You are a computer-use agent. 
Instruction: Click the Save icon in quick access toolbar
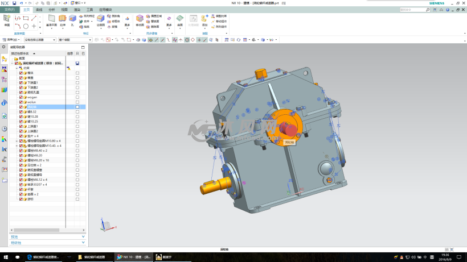click(x=14, y=3)
